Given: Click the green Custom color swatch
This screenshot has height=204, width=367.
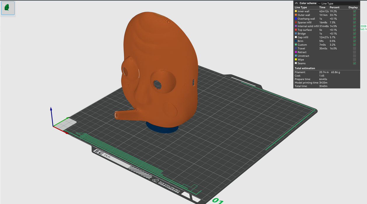Looking at the screenshot, I should [x=296, y=45].
